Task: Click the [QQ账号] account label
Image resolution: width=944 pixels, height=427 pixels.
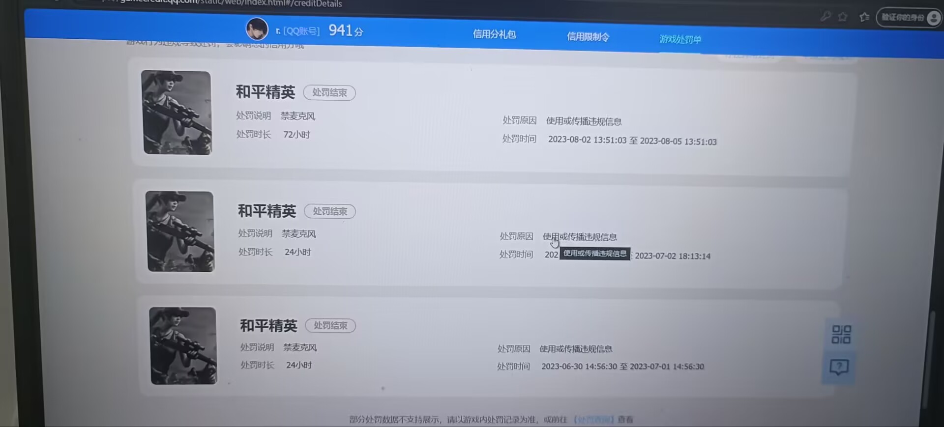Action: (x=301, y=31)
